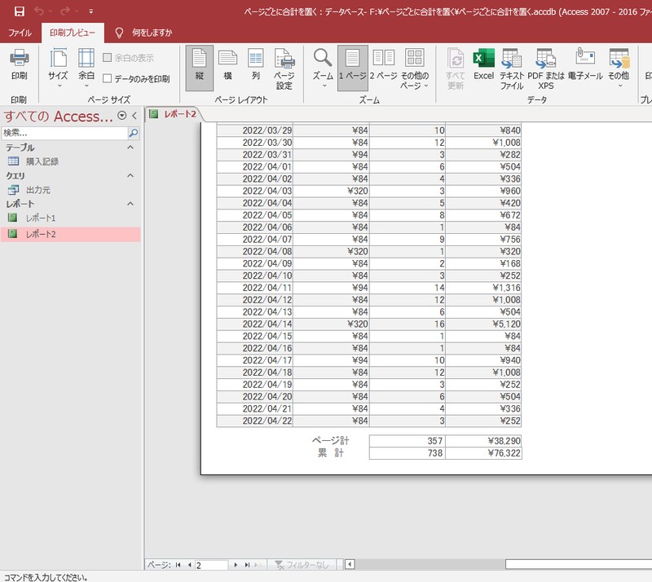Click the Redo arrow in the quick access toolbar
The width and height of the screenshot is (652, 582).
[65, 11]
